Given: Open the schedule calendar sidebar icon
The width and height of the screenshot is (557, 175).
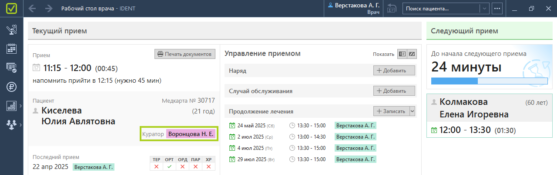Looking at the screenshot, I should [11, 49].
